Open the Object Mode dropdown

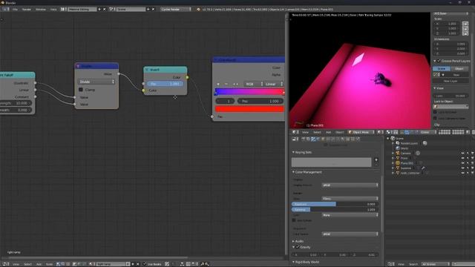361,132
